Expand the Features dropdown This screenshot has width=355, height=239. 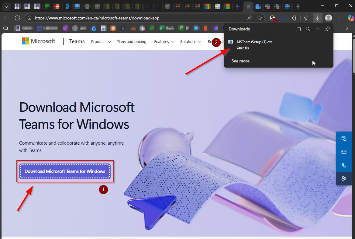point(164,42)
